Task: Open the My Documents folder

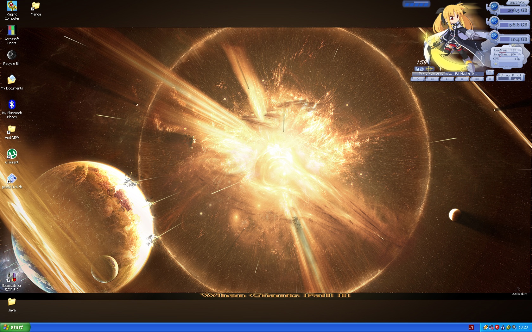Action: tap(12, 82)
